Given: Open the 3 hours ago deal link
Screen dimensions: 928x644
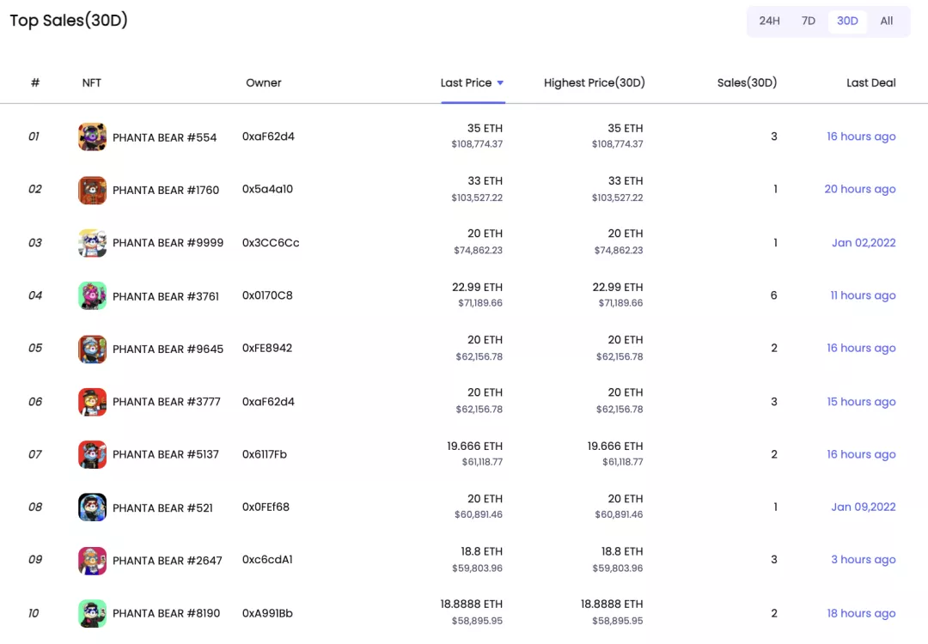Looking at the screenshot, I should (x=864, y=560).
